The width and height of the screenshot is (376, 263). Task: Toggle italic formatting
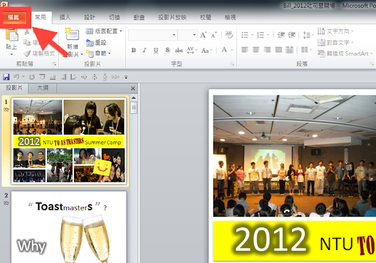click(x=145, y=50)
